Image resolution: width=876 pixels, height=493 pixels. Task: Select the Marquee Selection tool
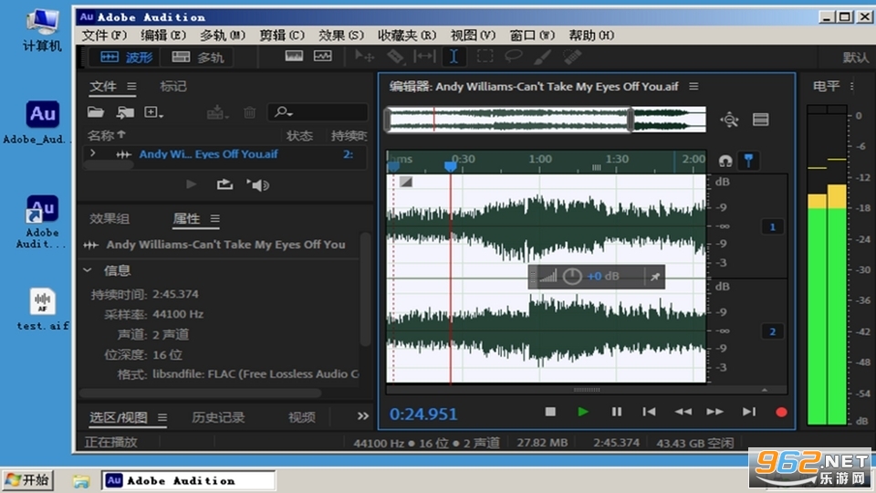tap(485, 57)
